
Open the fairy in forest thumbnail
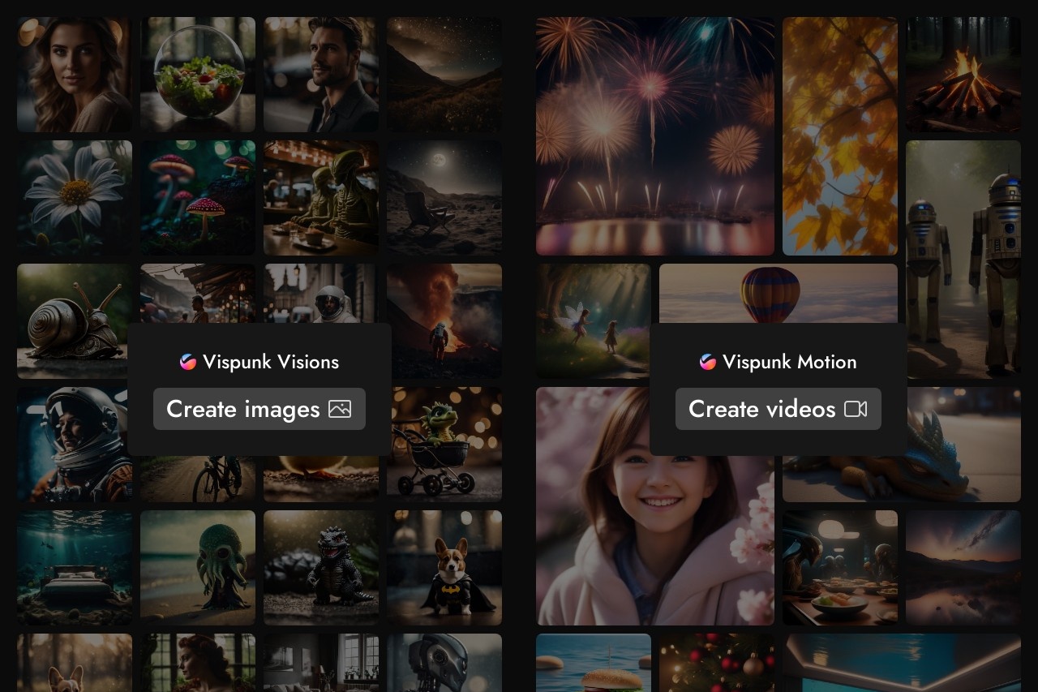tap(593, 321)
